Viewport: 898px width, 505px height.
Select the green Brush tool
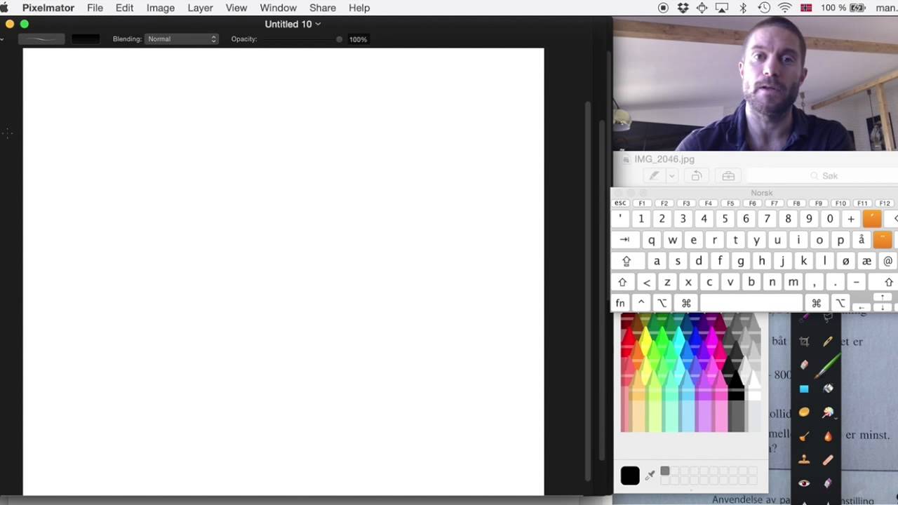pyautogui.click(x=828, y=365)
